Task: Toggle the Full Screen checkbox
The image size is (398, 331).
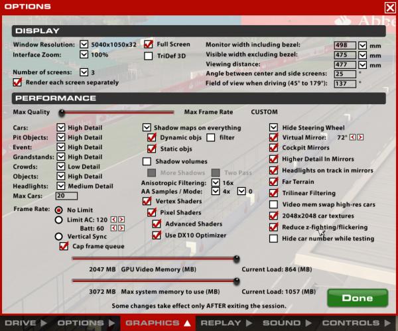Action: point(149,44)
